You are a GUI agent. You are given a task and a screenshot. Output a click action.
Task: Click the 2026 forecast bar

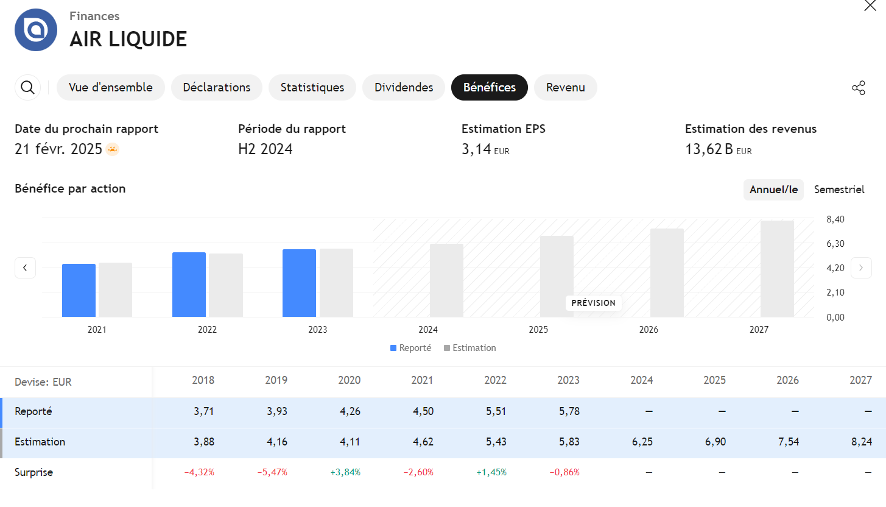(667, 273)
